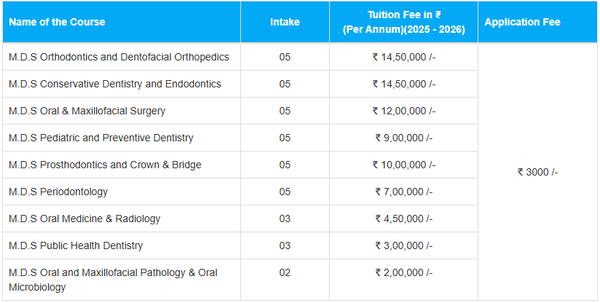600x303 pixels.
Task: Click the M.D.S Periodontology course name
Action: click(58, 192)
